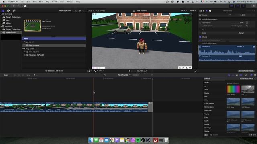
Task: Expand the 'tiktok' event in sidebar
Action: 2,23
